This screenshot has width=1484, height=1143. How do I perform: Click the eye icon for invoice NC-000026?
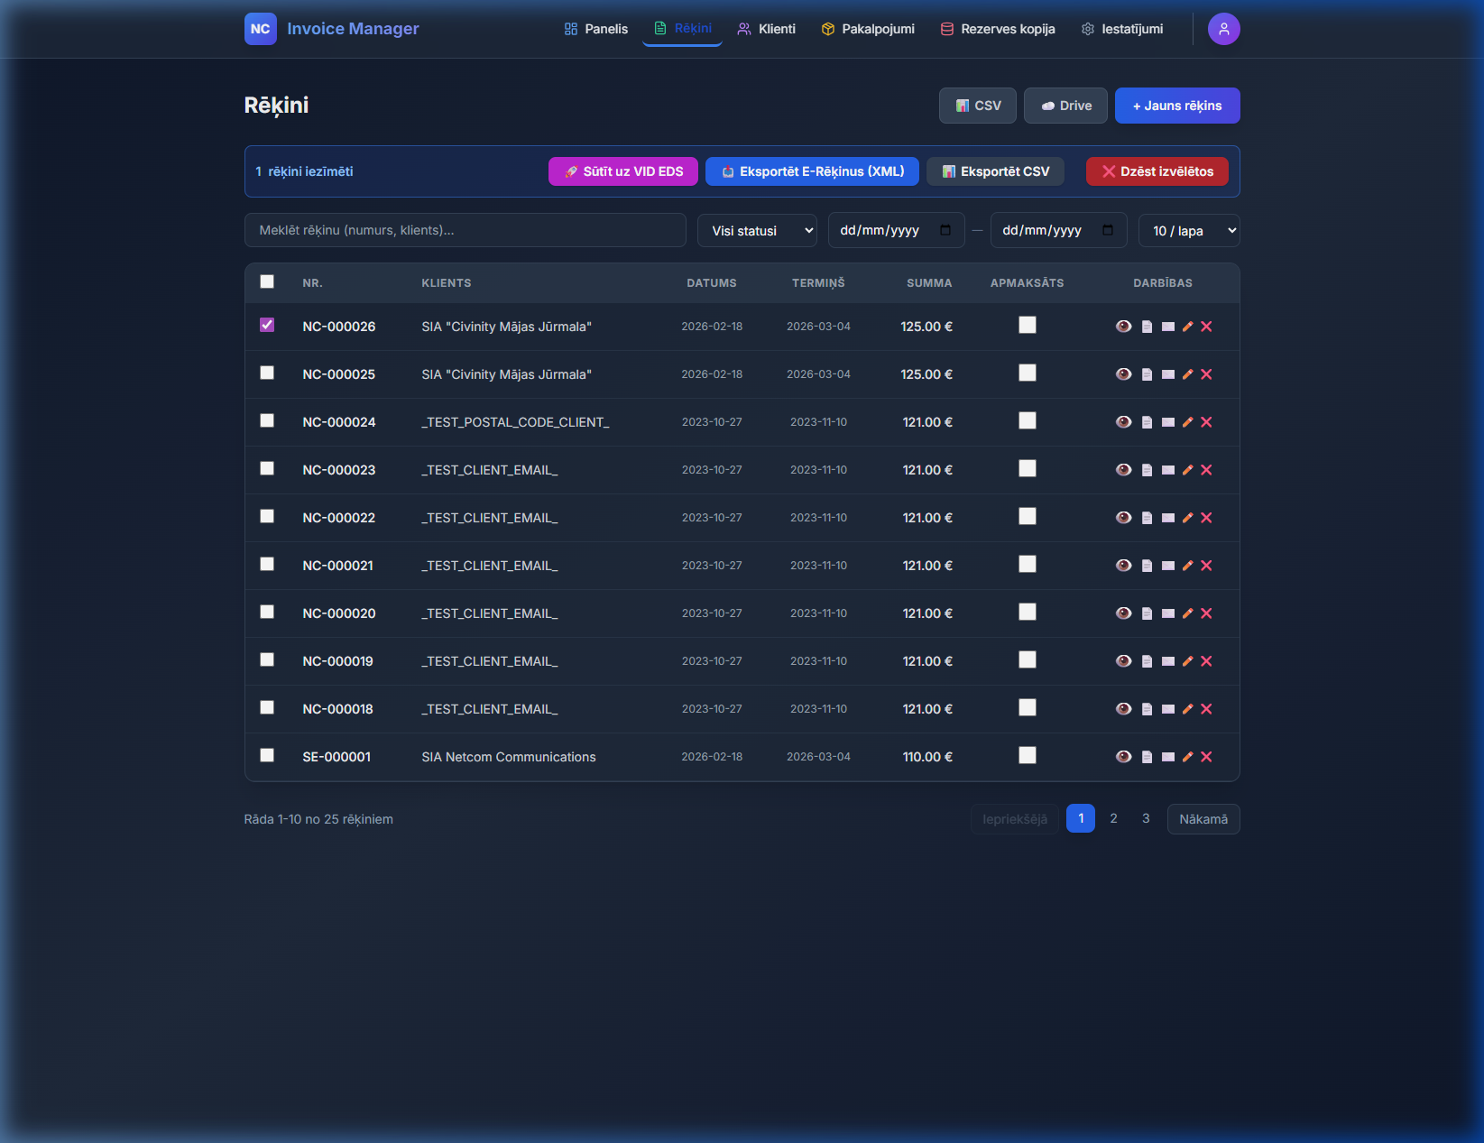click(1123, 327)
